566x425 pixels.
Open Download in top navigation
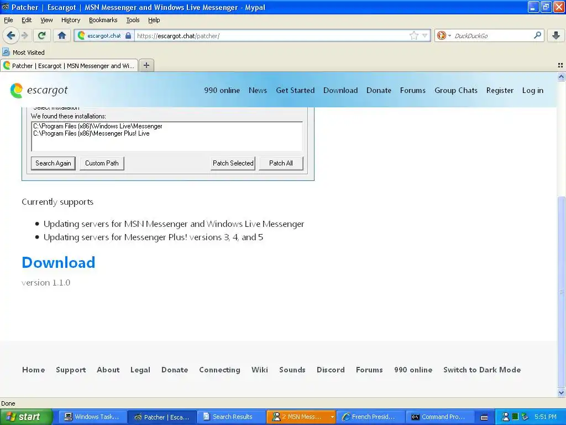tap(340, 90)
